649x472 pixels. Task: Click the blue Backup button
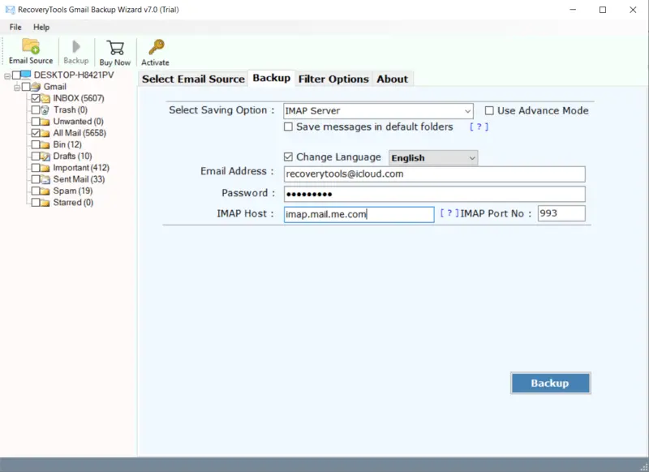pos(550,383)
